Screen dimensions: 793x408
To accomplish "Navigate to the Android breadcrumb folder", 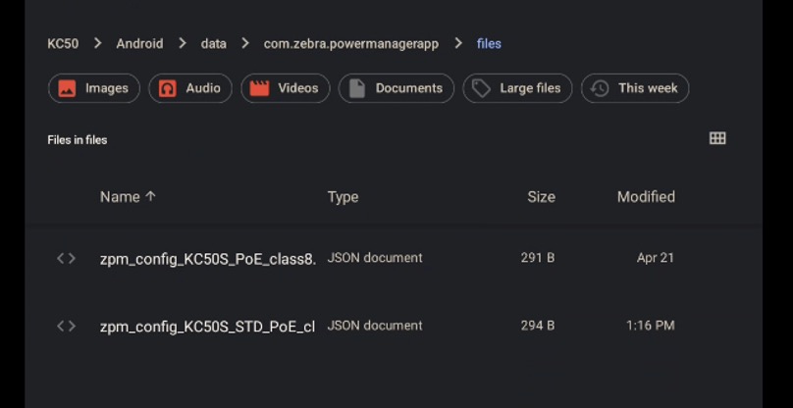I will [139, 44].
